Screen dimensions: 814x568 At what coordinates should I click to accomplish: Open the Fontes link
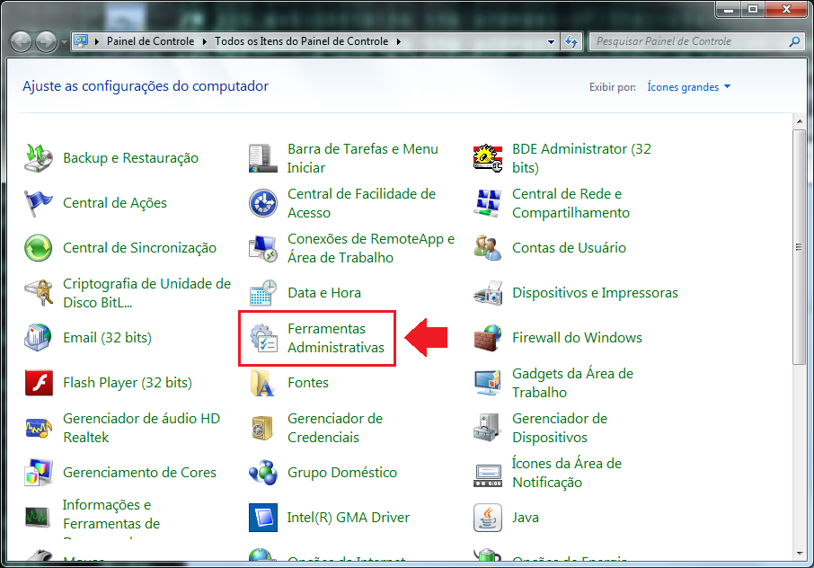(x=308, y=383)
